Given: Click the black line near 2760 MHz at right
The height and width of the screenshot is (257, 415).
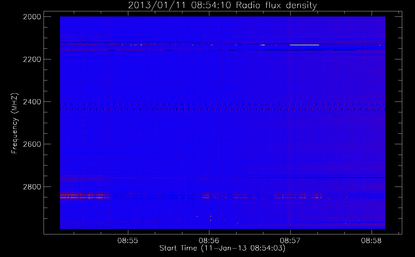Looking at the screenshot, I should pyautogui.click(x=361, y=178).
